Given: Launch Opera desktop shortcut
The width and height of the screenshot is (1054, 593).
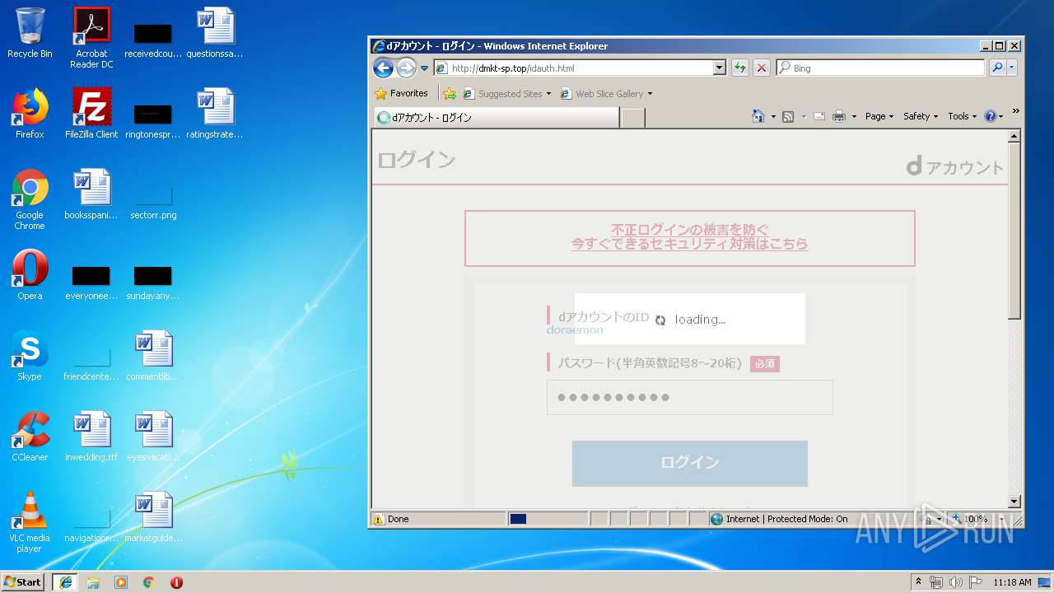Looking at the screenshot, I should pos(30,276).
